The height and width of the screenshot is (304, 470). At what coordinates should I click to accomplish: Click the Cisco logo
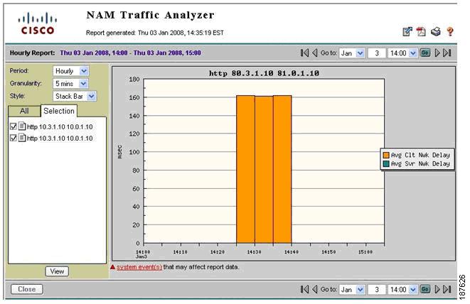point(38,23)
